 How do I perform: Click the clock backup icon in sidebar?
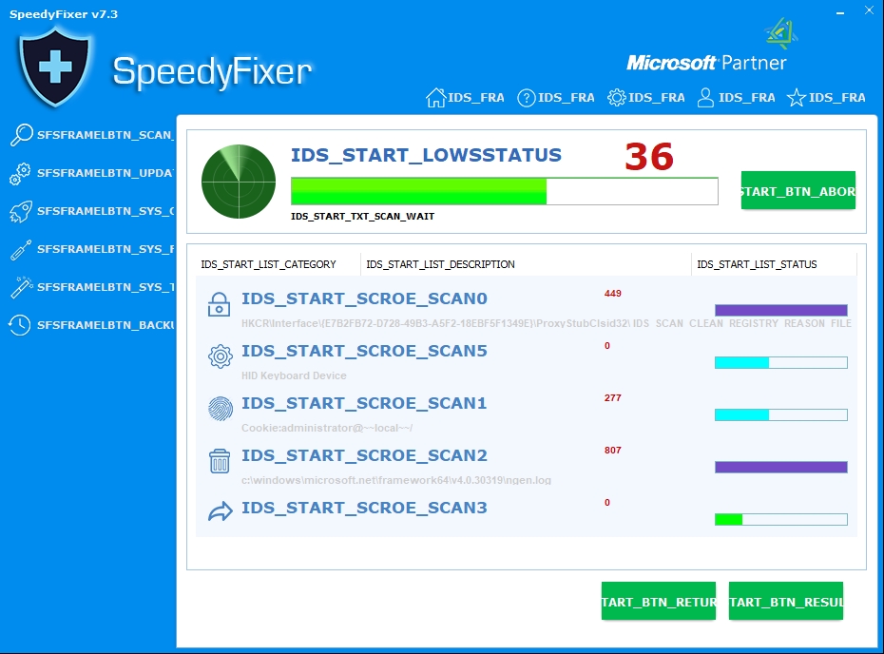pyautogui.click(x=20, y=325)
